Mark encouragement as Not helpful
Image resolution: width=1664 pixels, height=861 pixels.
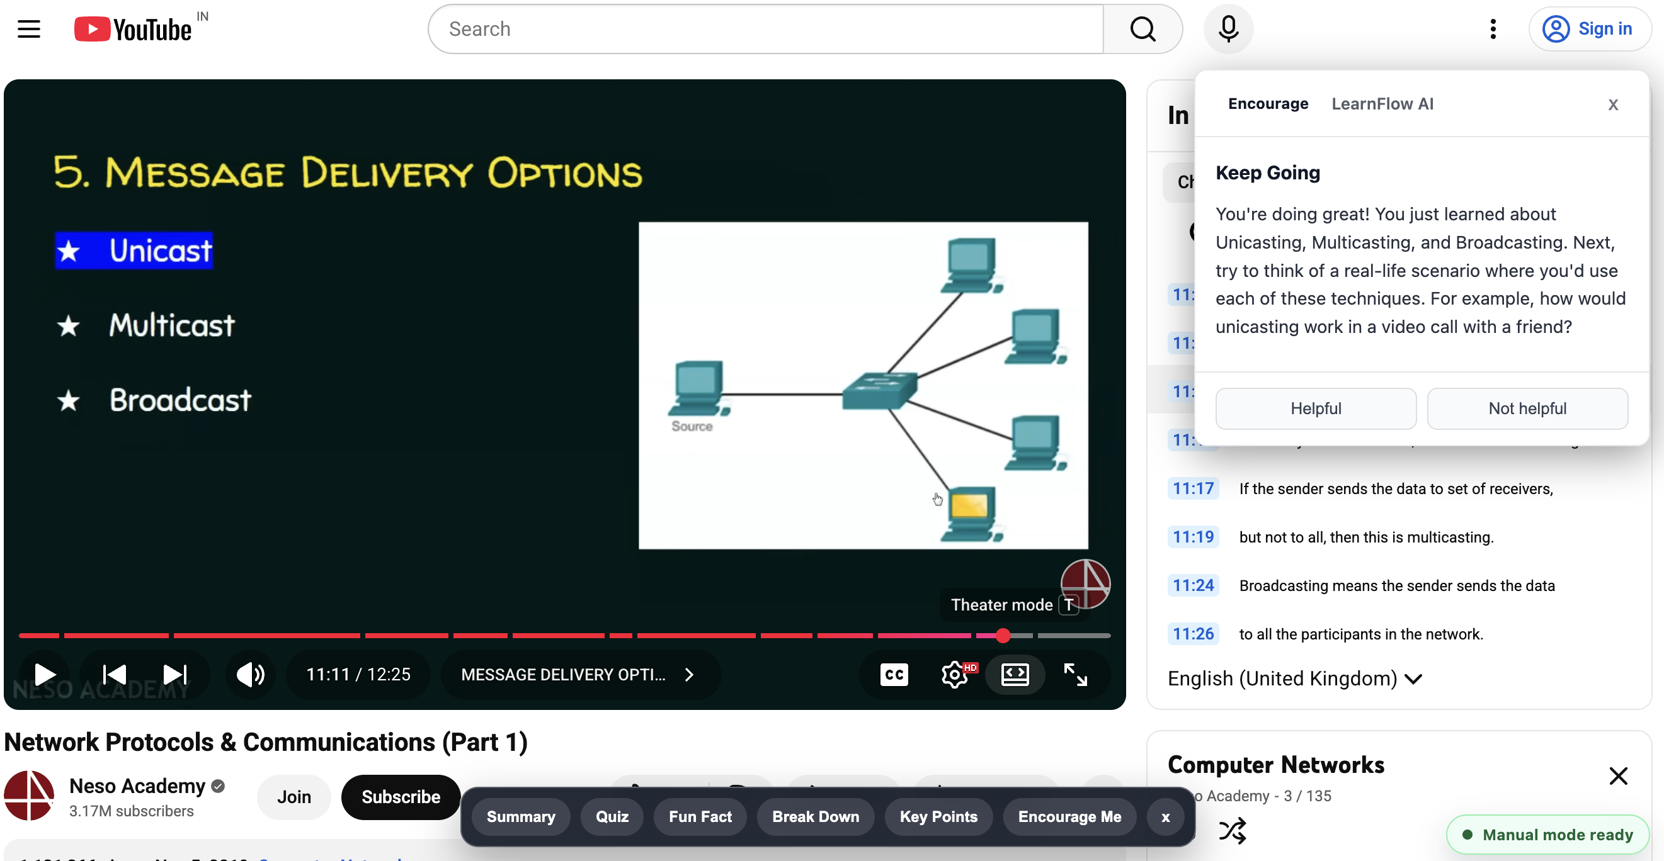coord(1528,408)
